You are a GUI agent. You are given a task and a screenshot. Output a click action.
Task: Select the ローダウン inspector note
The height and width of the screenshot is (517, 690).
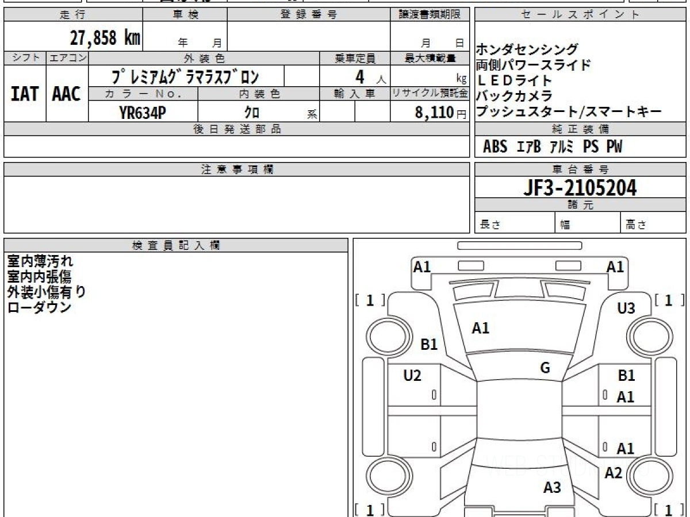tap(39, 307)
